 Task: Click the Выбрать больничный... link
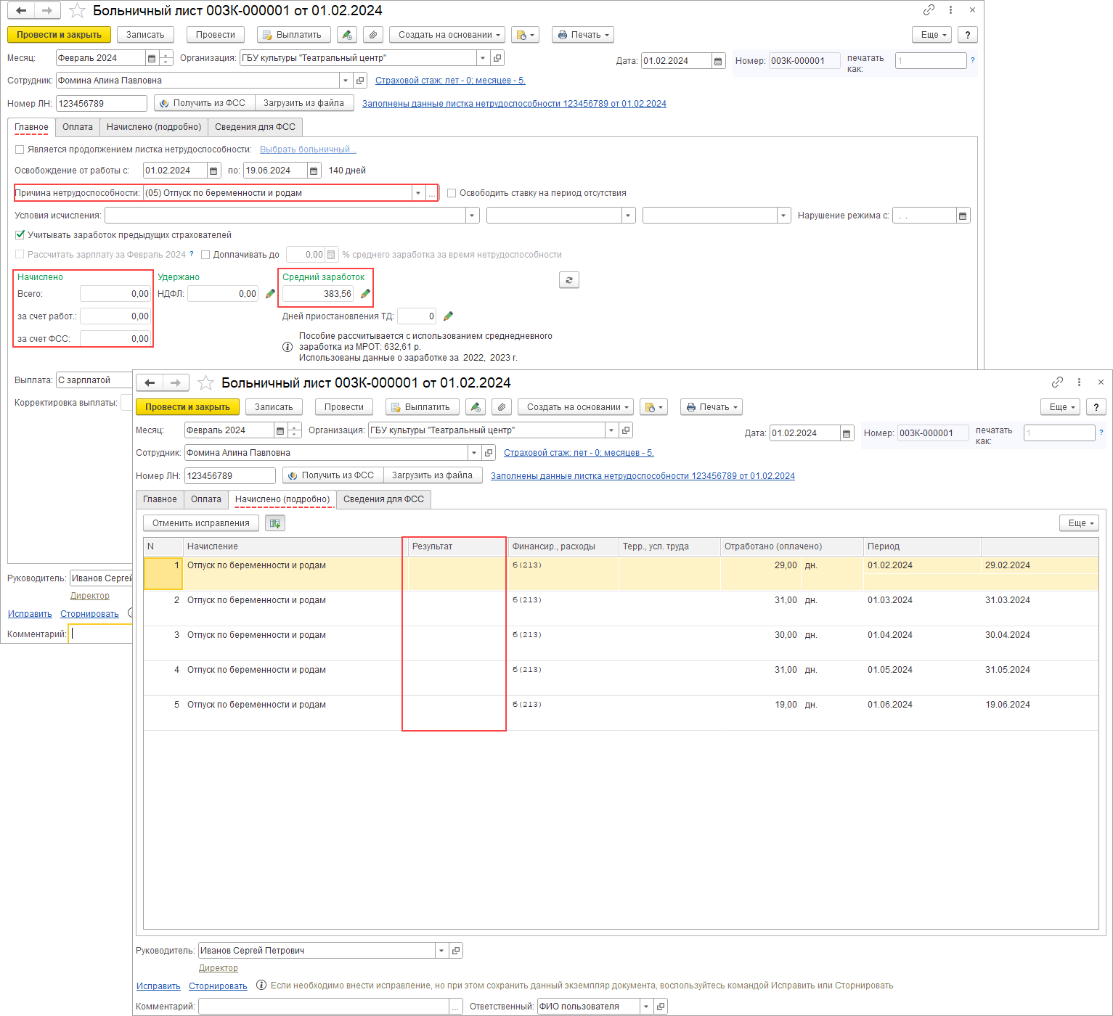(308, 149)
